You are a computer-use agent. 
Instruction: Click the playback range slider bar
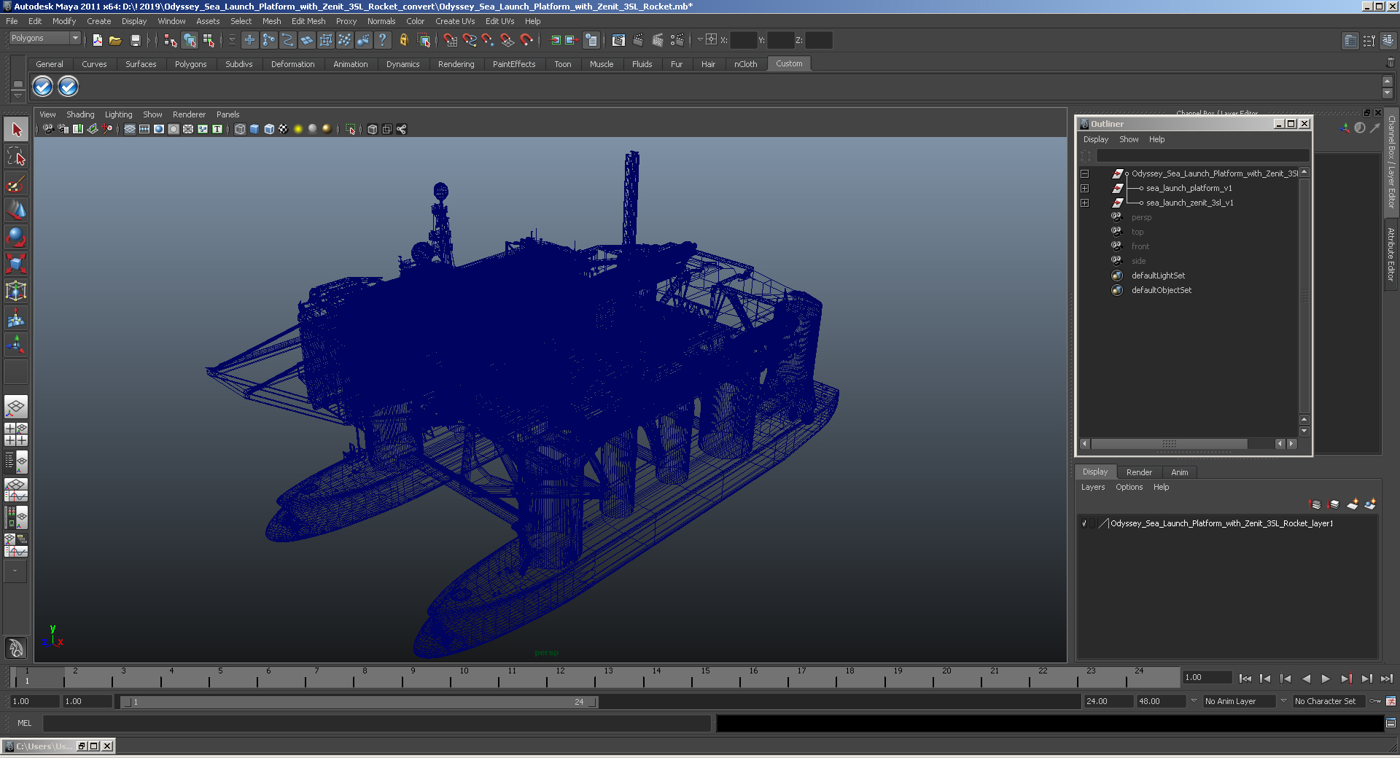tap(359, 702)
